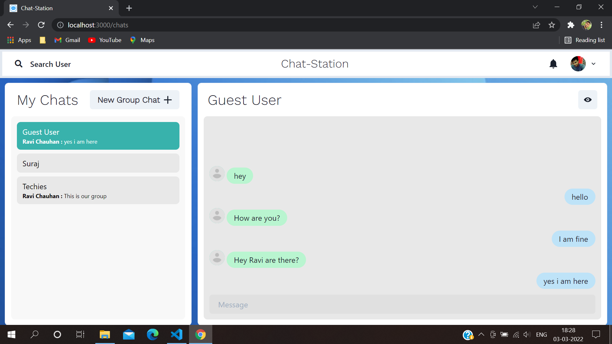Viewport: 612px width, 344px height.
Task: Open Gmail from the bookmarks bar
Action: click(x=67, y=40)
